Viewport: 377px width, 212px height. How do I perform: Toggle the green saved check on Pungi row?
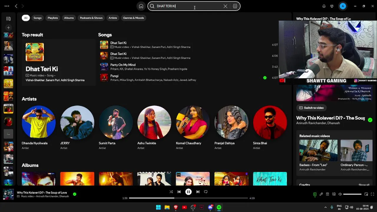click(265, 78)
